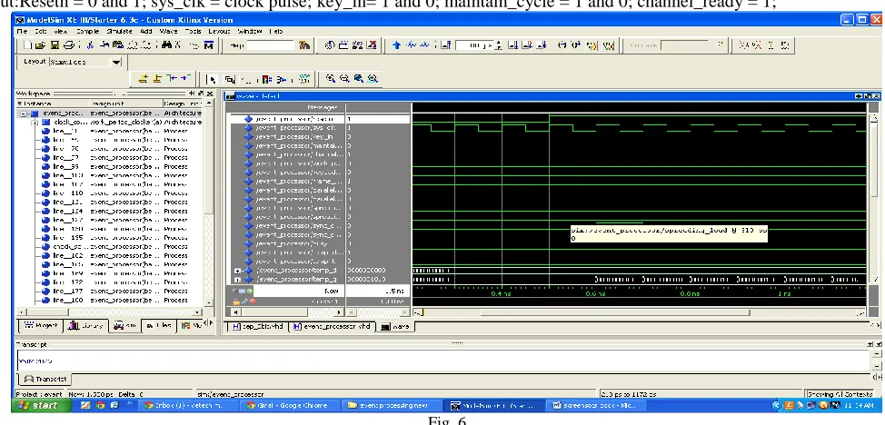Click the wave pane horizontal scrollbar

[x=640, y=312]
